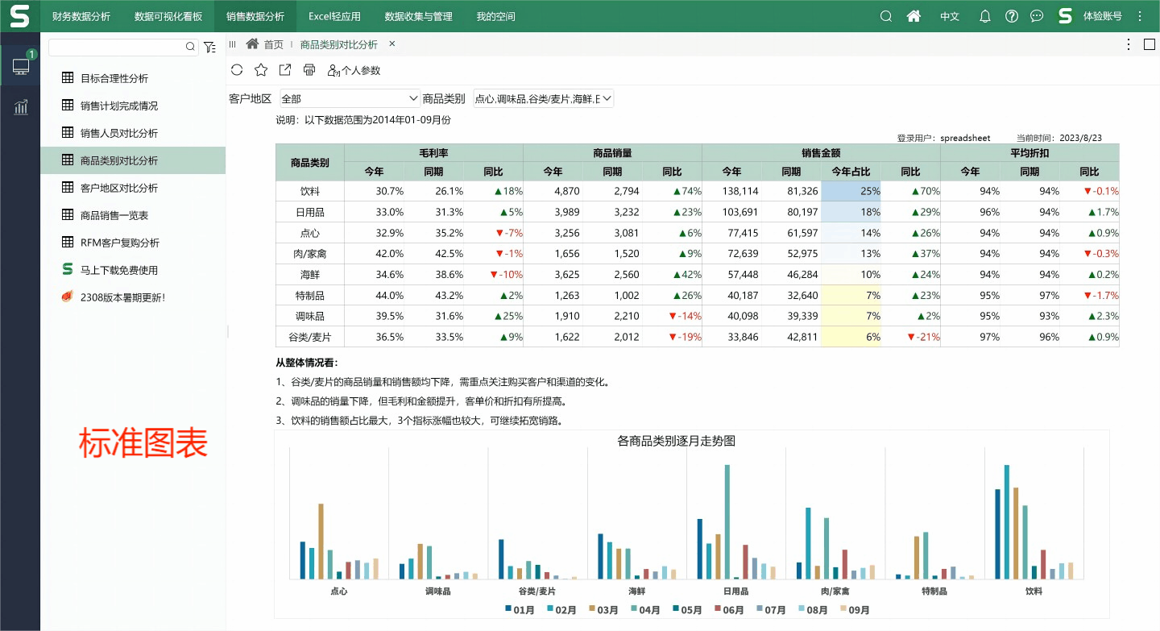The image size is (1160, 631).
Task: Open the vertical dots menu at top right
Action: pos(1140,16)
